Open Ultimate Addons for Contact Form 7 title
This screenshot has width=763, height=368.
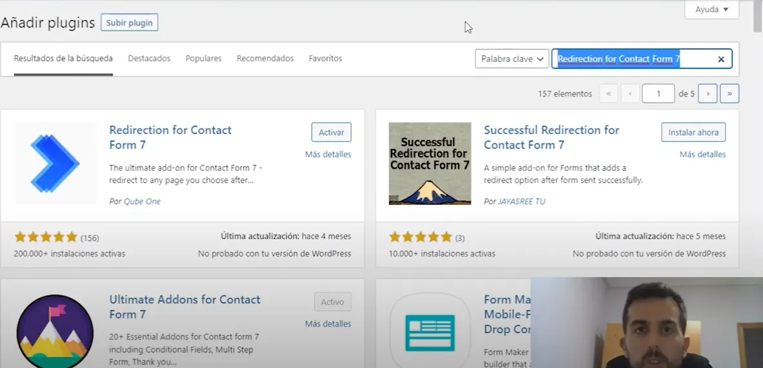(185, 307)
